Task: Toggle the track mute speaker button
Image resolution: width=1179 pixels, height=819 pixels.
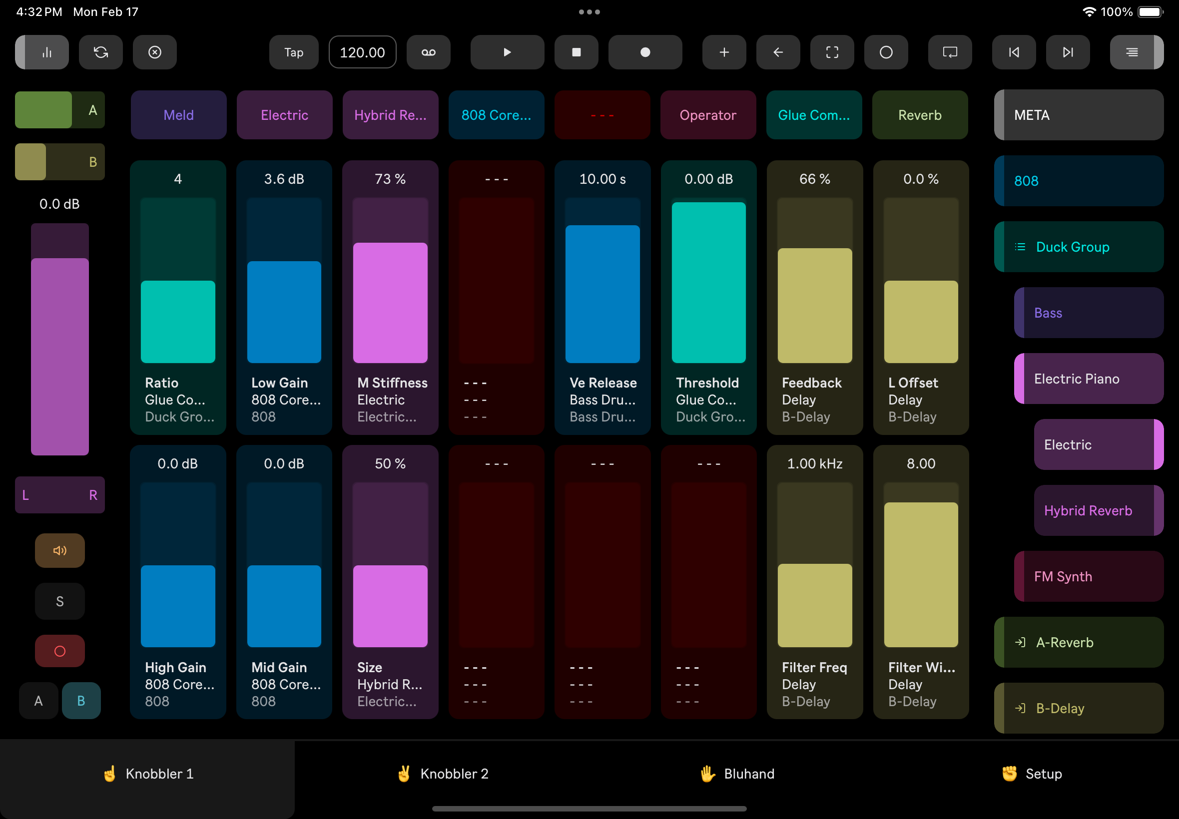Action: point(60,551)
